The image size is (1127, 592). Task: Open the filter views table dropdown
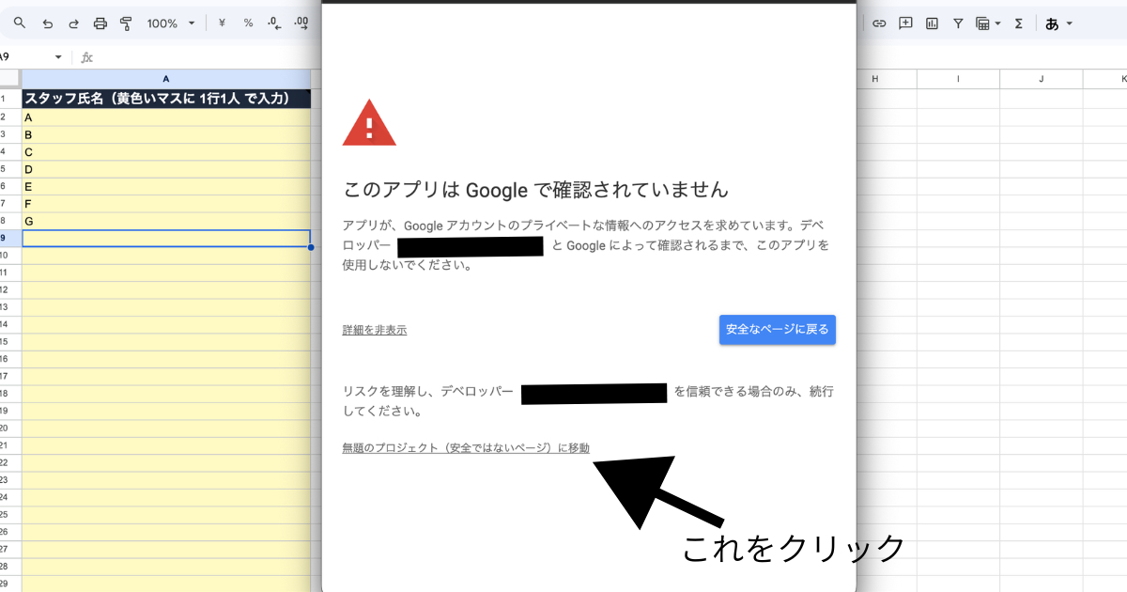click(x=988, y=23)
